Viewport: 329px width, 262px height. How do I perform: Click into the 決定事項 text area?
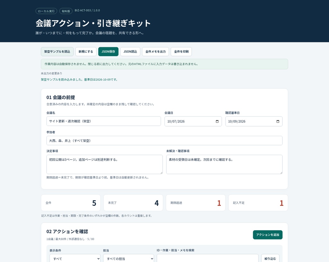pyautogui.click(x=104, y=164)
